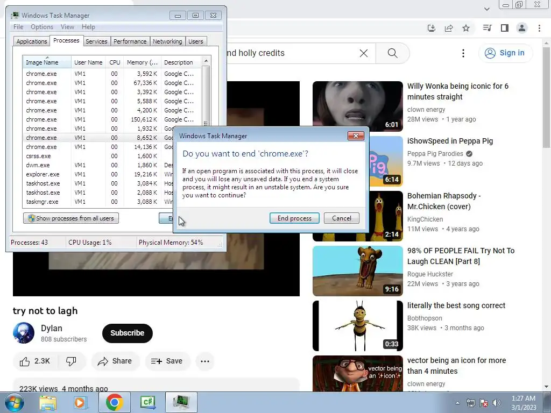This screenshot has height=413, width=551.
Task: Confirm with the End process button
Action: [294, 218]
